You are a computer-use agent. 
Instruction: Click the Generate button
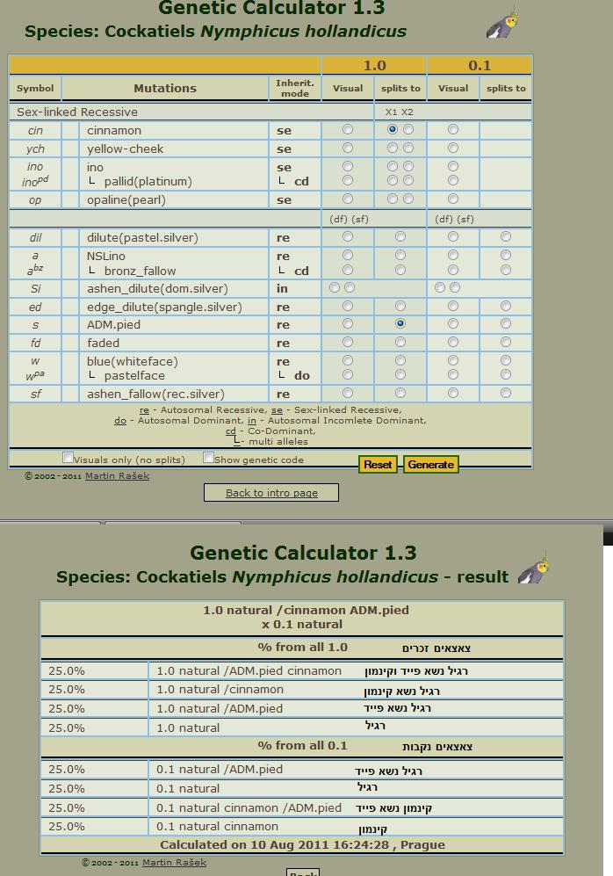(430, 465)
